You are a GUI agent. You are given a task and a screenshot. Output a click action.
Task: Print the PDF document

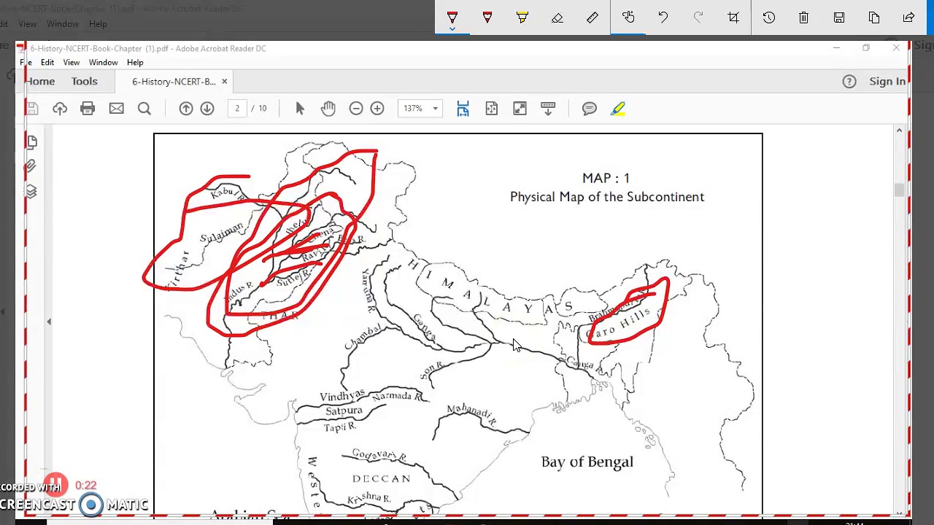coord(88,109)
